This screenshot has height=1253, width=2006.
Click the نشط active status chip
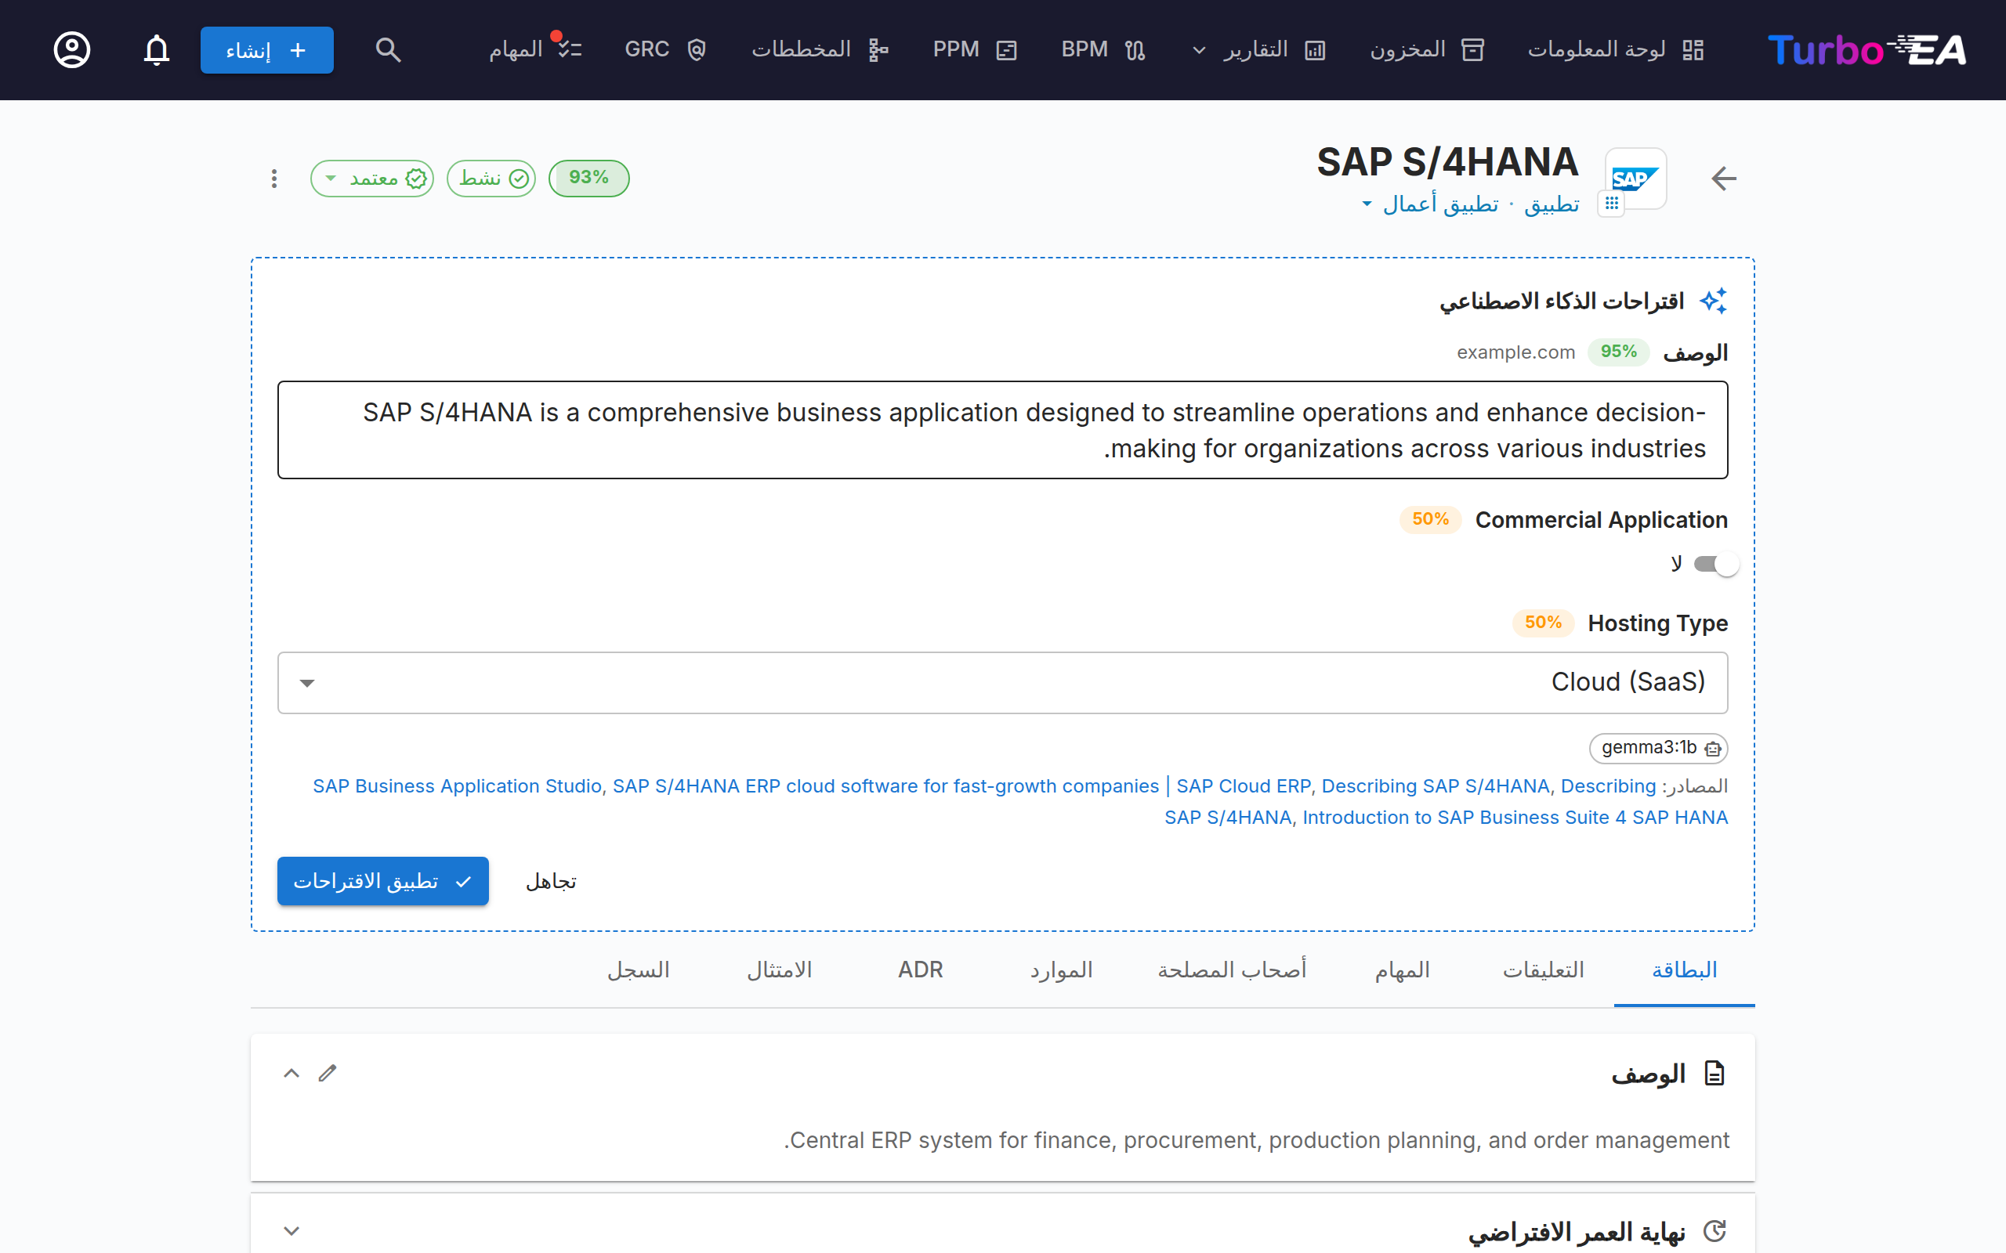(x=491, y=179)
